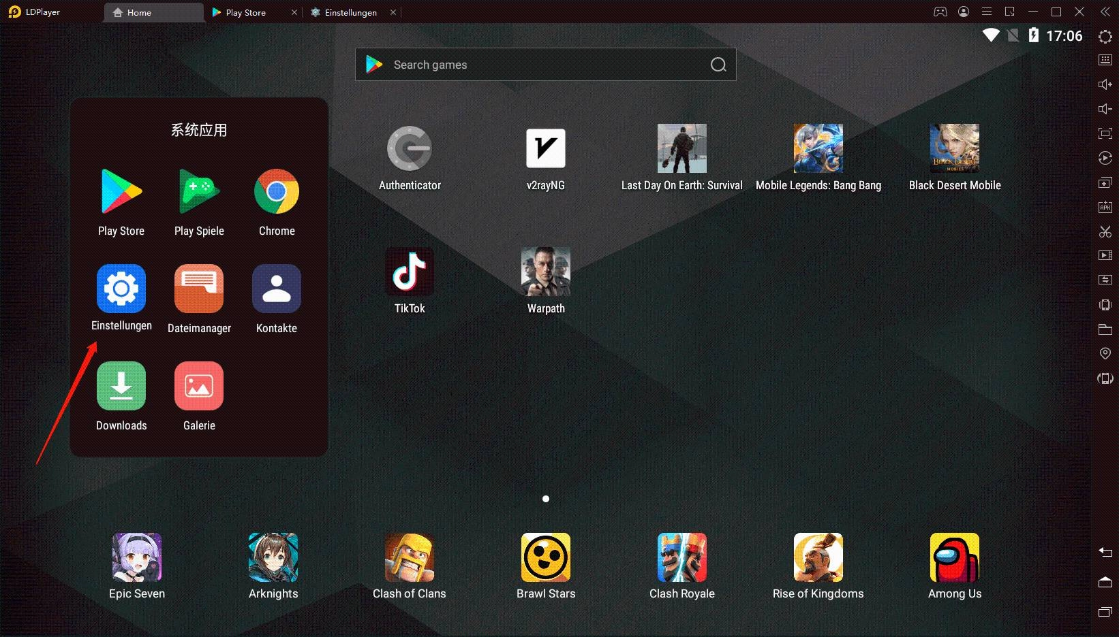Open Einstellungen settings app icon
The width and height of the screenshot is (1119, 637).
click(121, 289)
